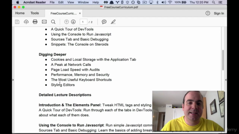Open the find text magnifier icon

[x=53, y=22]
